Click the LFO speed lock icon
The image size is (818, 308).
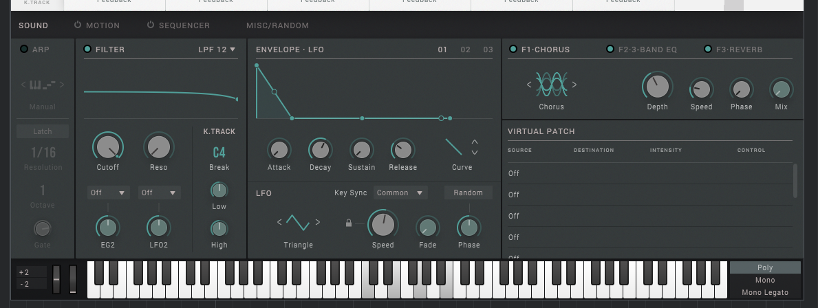[349, 223]
